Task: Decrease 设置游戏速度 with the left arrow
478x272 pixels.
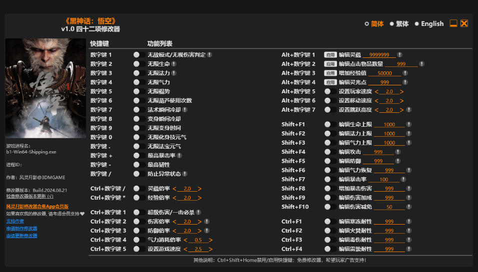Action: pyautogui.click(x=185, y=249)
